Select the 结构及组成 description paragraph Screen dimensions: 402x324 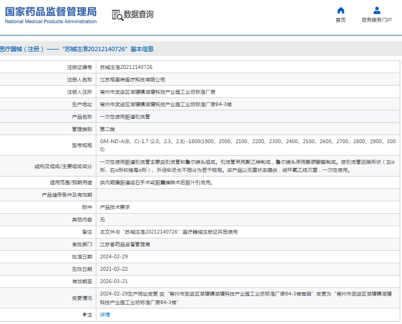[x=247, y=166]
